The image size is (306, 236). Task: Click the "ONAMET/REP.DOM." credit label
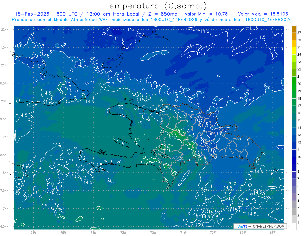[269, 226]
